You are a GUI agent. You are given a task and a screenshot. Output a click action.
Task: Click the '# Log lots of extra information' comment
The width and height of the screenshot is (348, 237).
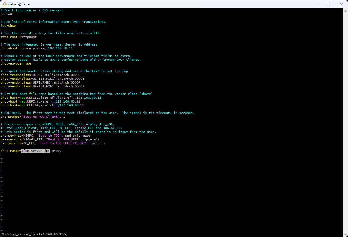(54, 22)
